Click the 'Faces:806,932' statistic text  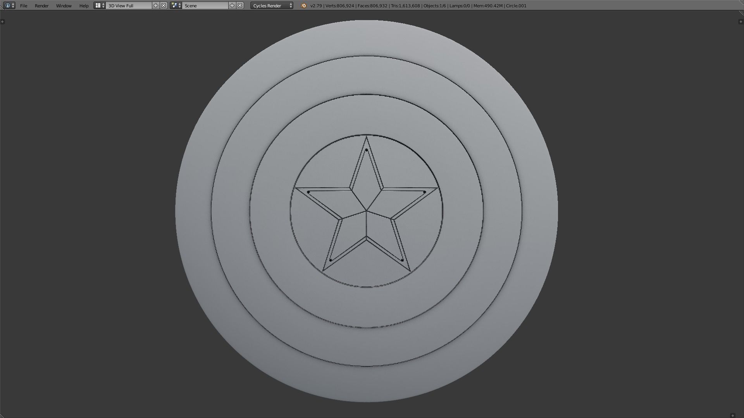point(372,6)
